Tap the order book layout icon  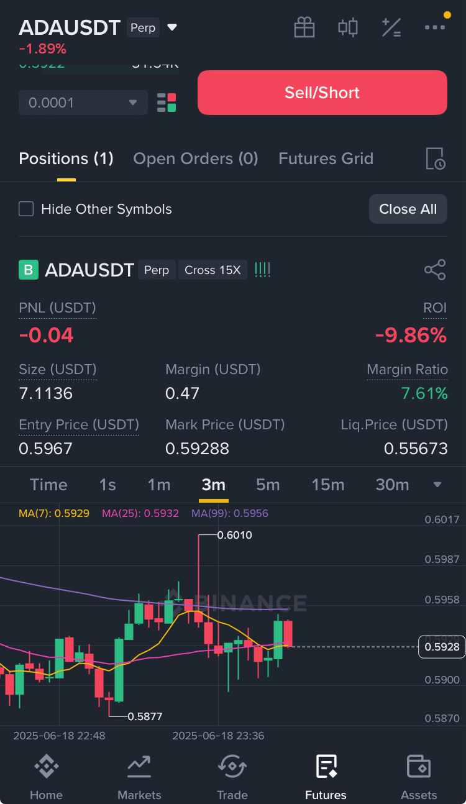pyautogui.click(x=167, y=103)
